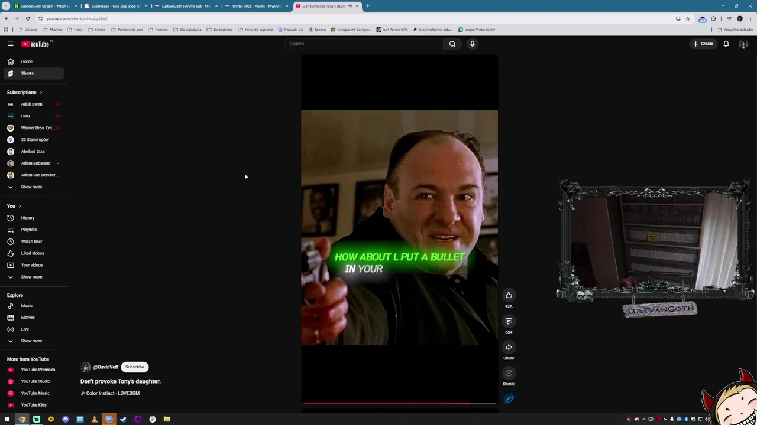This screenshot has height=425, width=757.
Task: Open Steam from the taskbar
Action: (x=123, y=419)
